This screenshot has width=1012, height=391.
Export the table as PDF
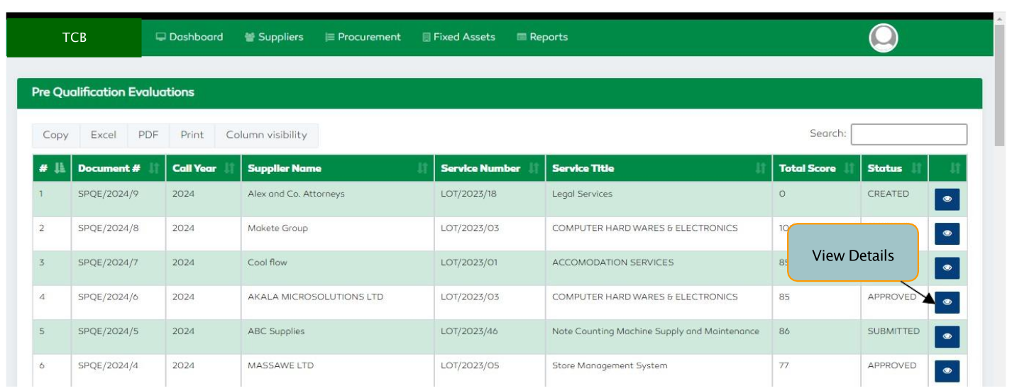[148, 135]
